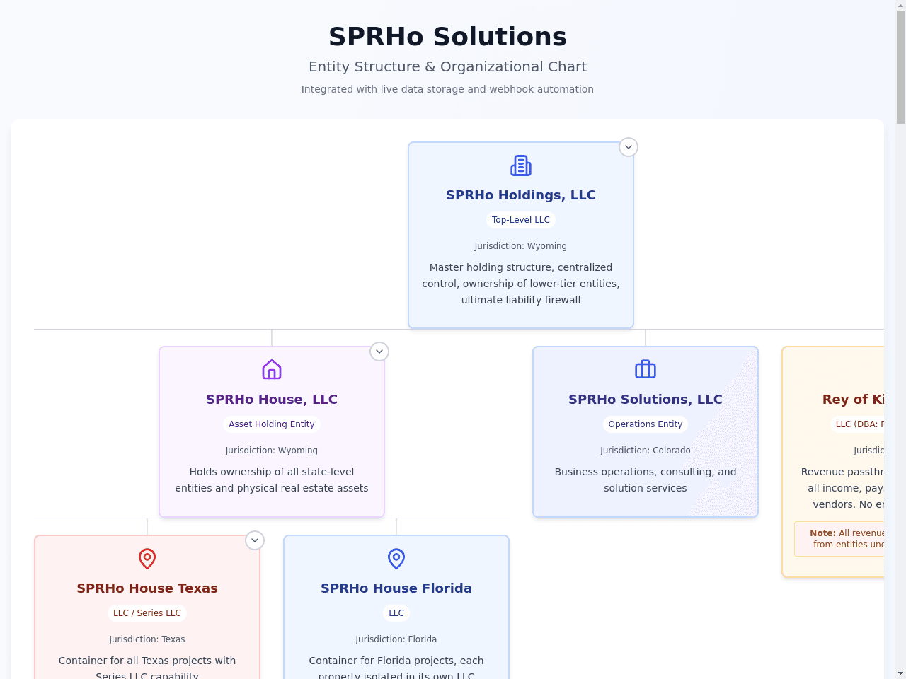Click the briefcase icon on SPRHo Solutions card
The height and width of the screenshot is (679, 906).
coord(646,370)
